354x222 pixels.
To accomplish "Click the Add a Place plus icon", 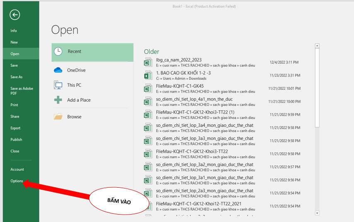I will coord(58,100).
